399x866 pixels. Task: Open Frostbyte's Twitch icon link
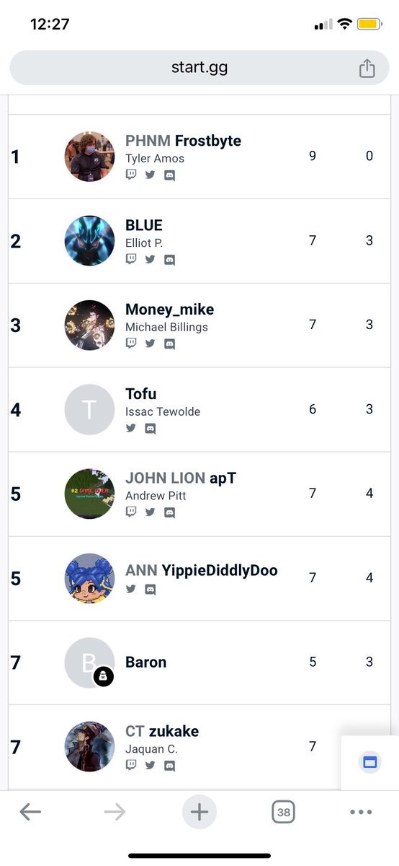click(131, 175)
